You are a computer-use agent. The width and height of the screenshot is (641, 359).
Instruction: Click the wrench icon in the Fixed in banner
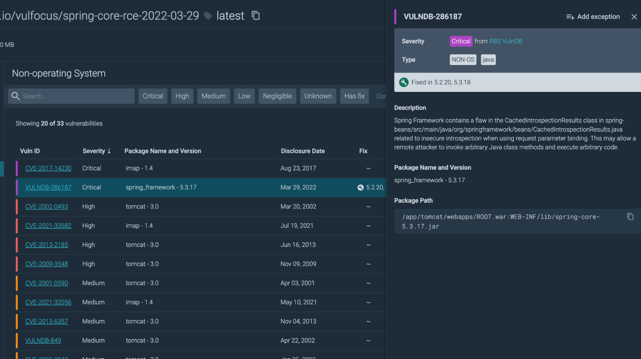[x=404, y=82]
